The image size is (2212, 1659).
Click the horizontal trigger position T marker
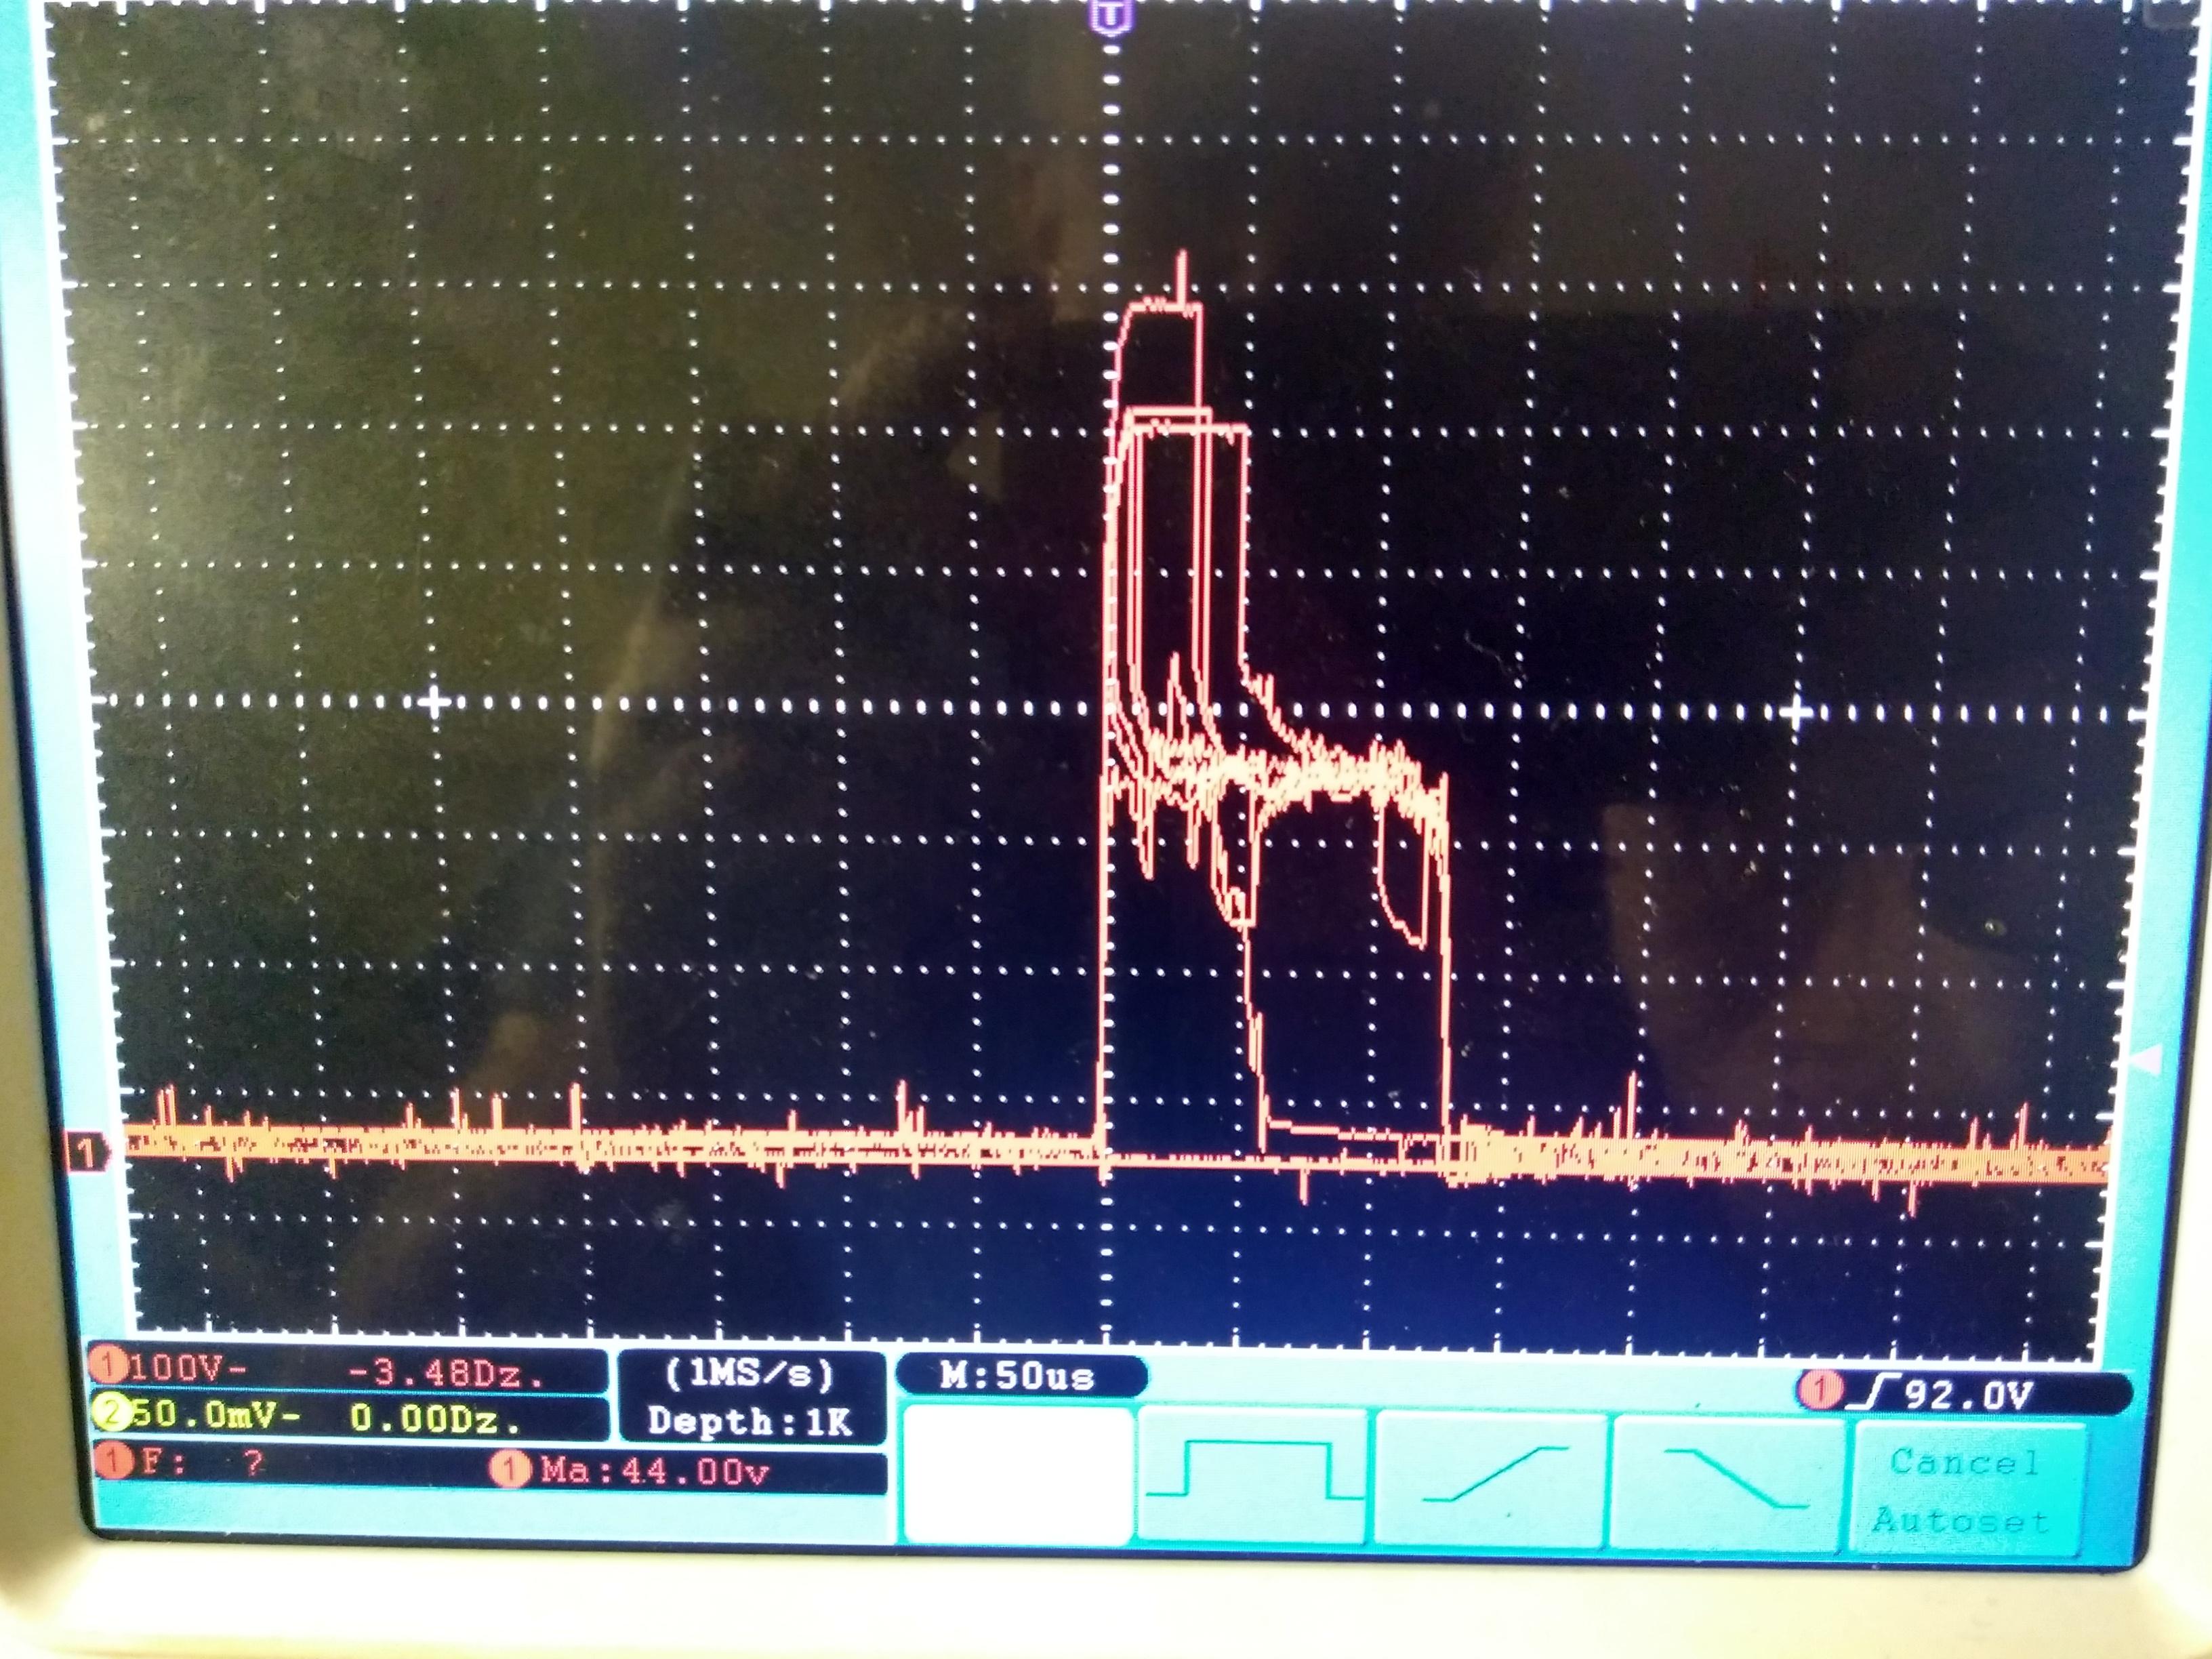click(x=1110, y=18)
